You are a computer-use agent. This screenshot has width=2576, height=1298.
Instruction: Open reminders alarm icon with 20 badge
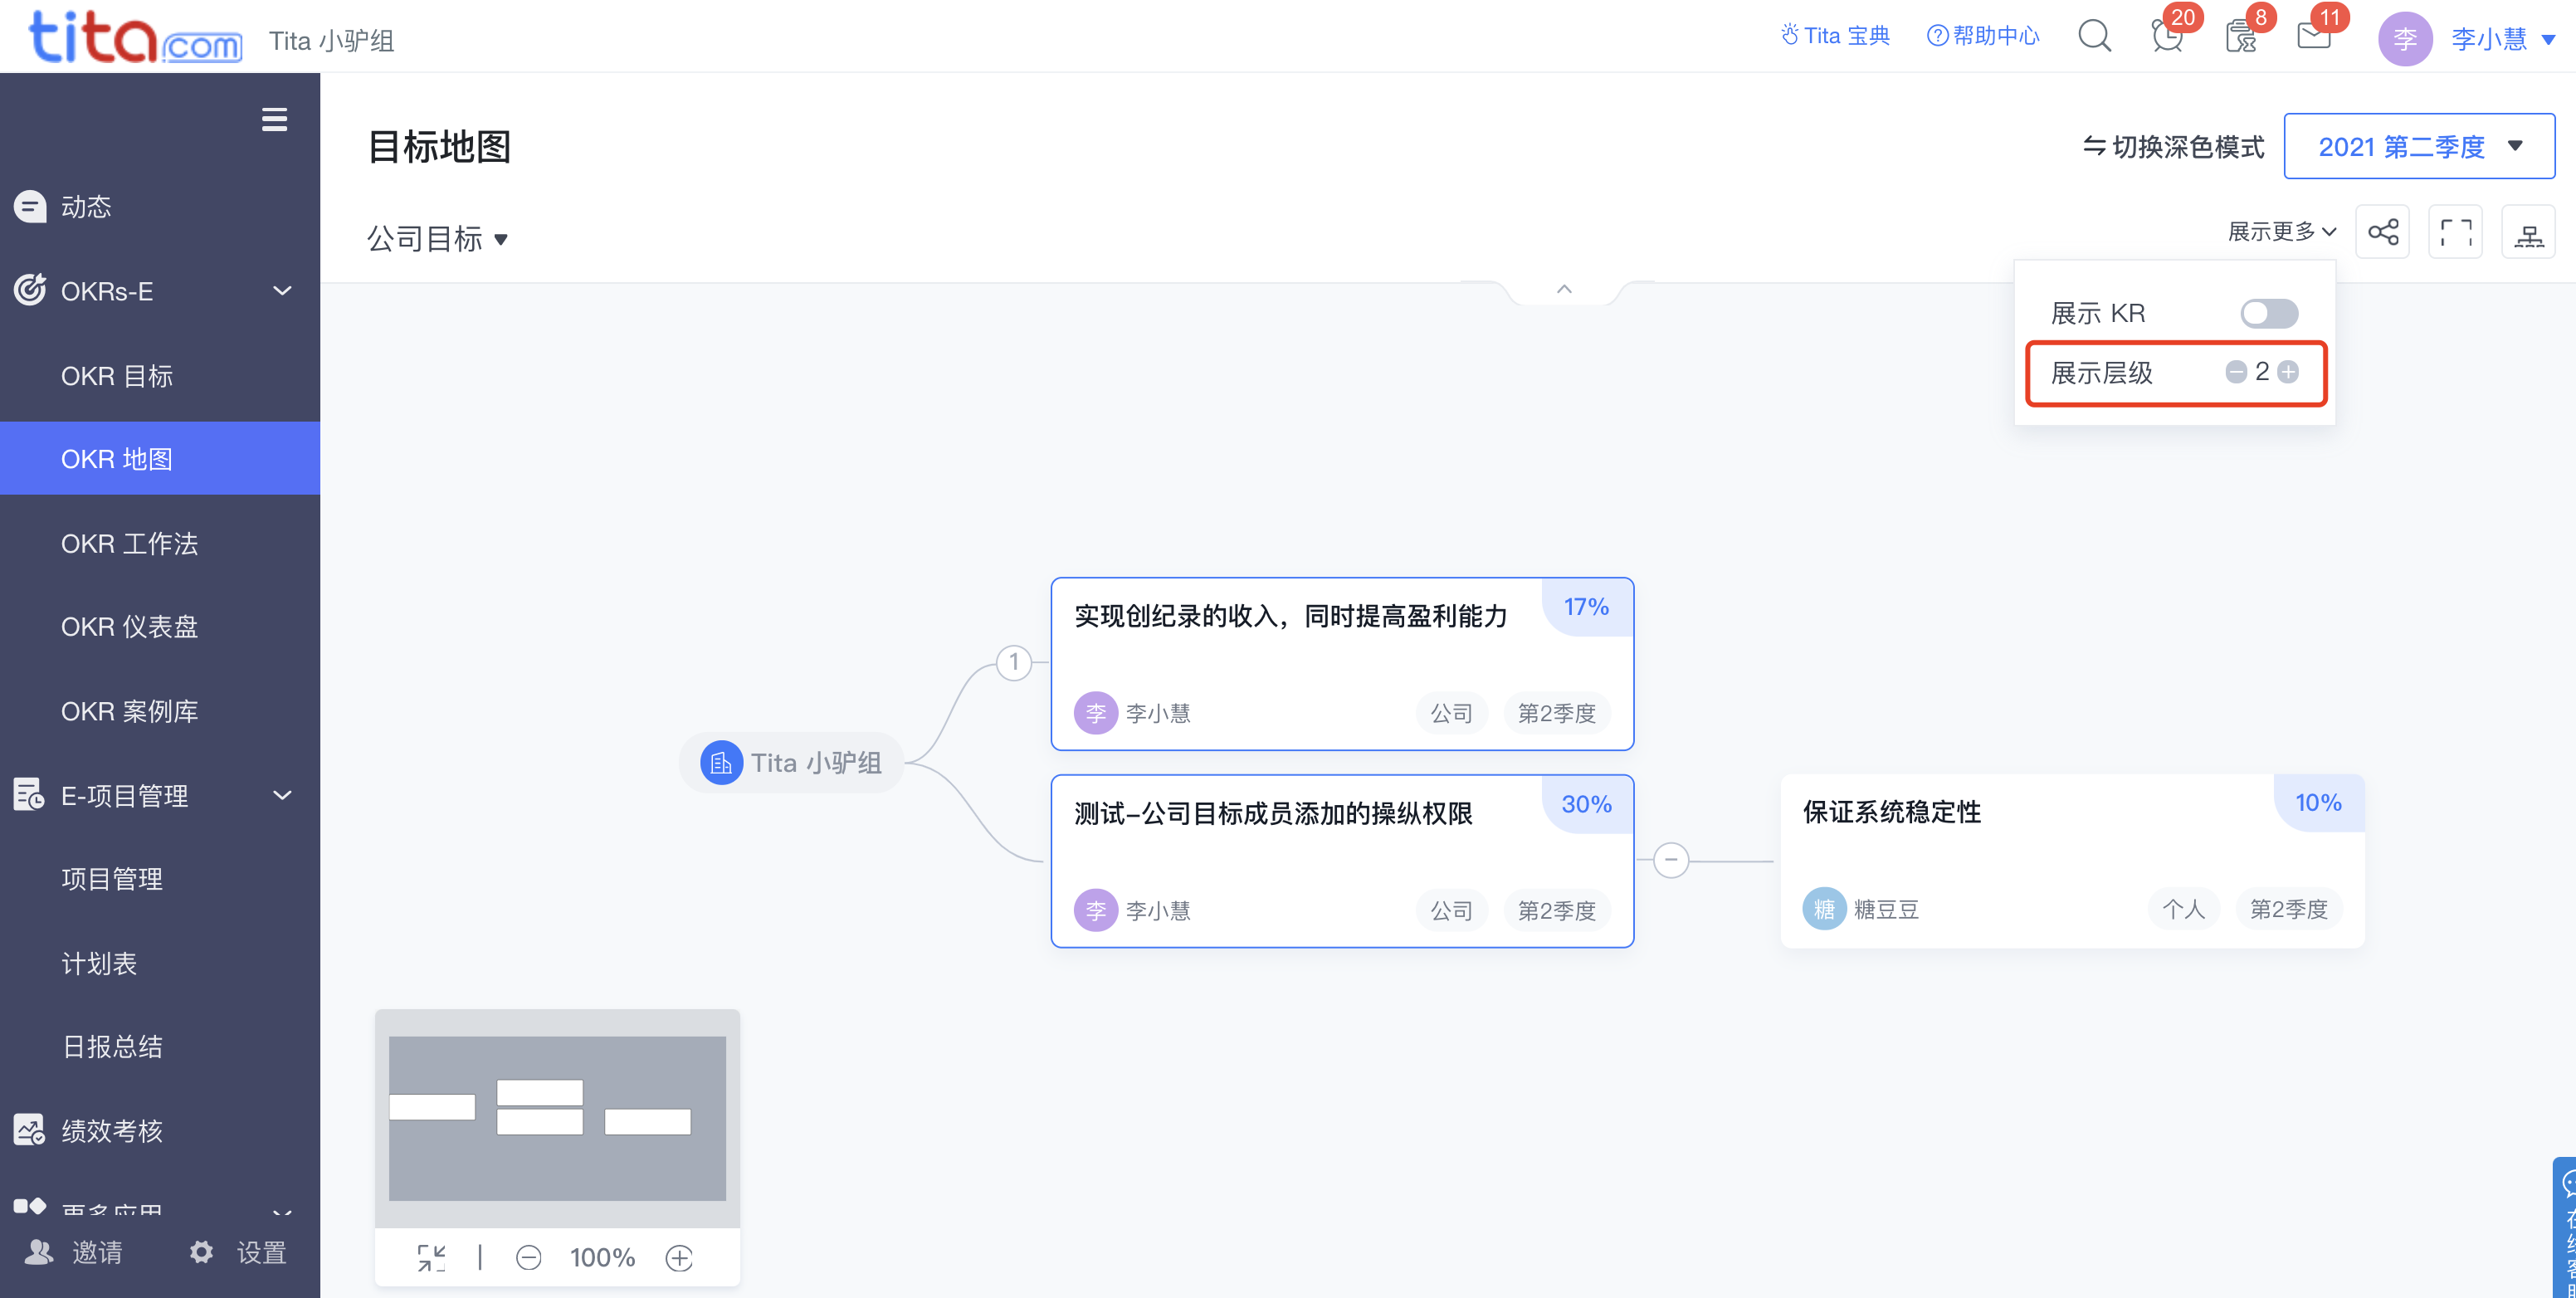click(x=2167, y=37)
